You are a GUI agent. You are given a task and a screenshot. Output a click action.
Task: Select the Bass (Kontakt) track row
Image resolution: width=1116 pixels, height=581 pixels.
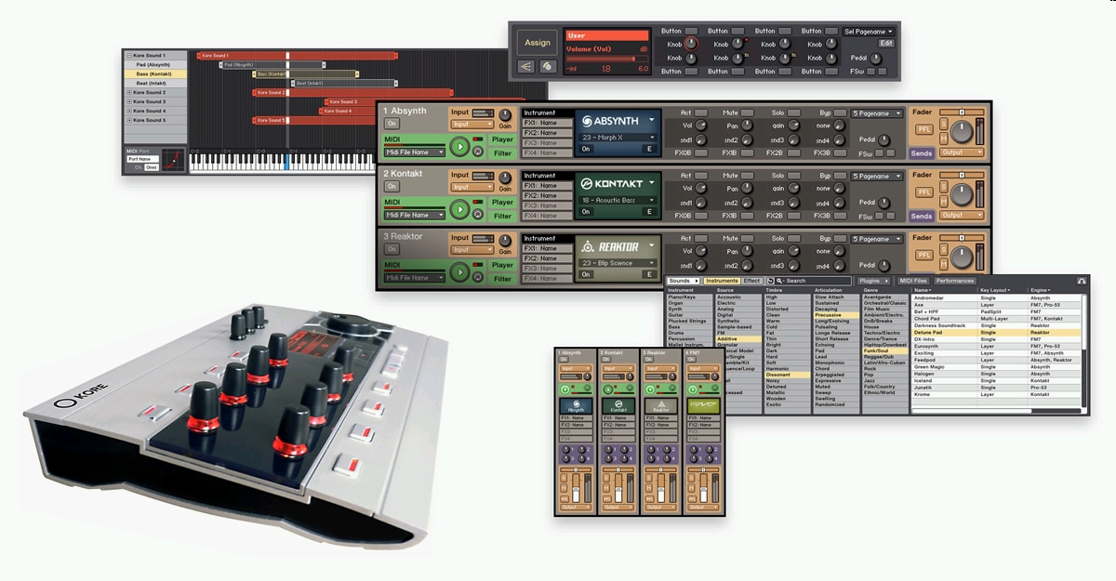click(155, 73)
